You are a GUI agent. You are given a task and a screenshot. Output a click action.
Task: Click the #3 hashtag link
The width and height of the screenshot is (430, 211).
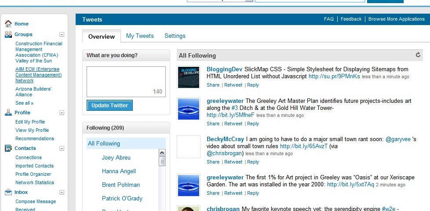tap(235, 108)
